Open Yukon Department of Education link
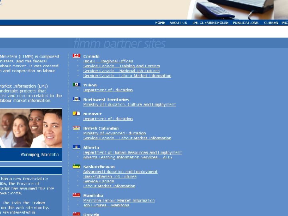This screenshot has width=288, height=216. coord(108,90)
